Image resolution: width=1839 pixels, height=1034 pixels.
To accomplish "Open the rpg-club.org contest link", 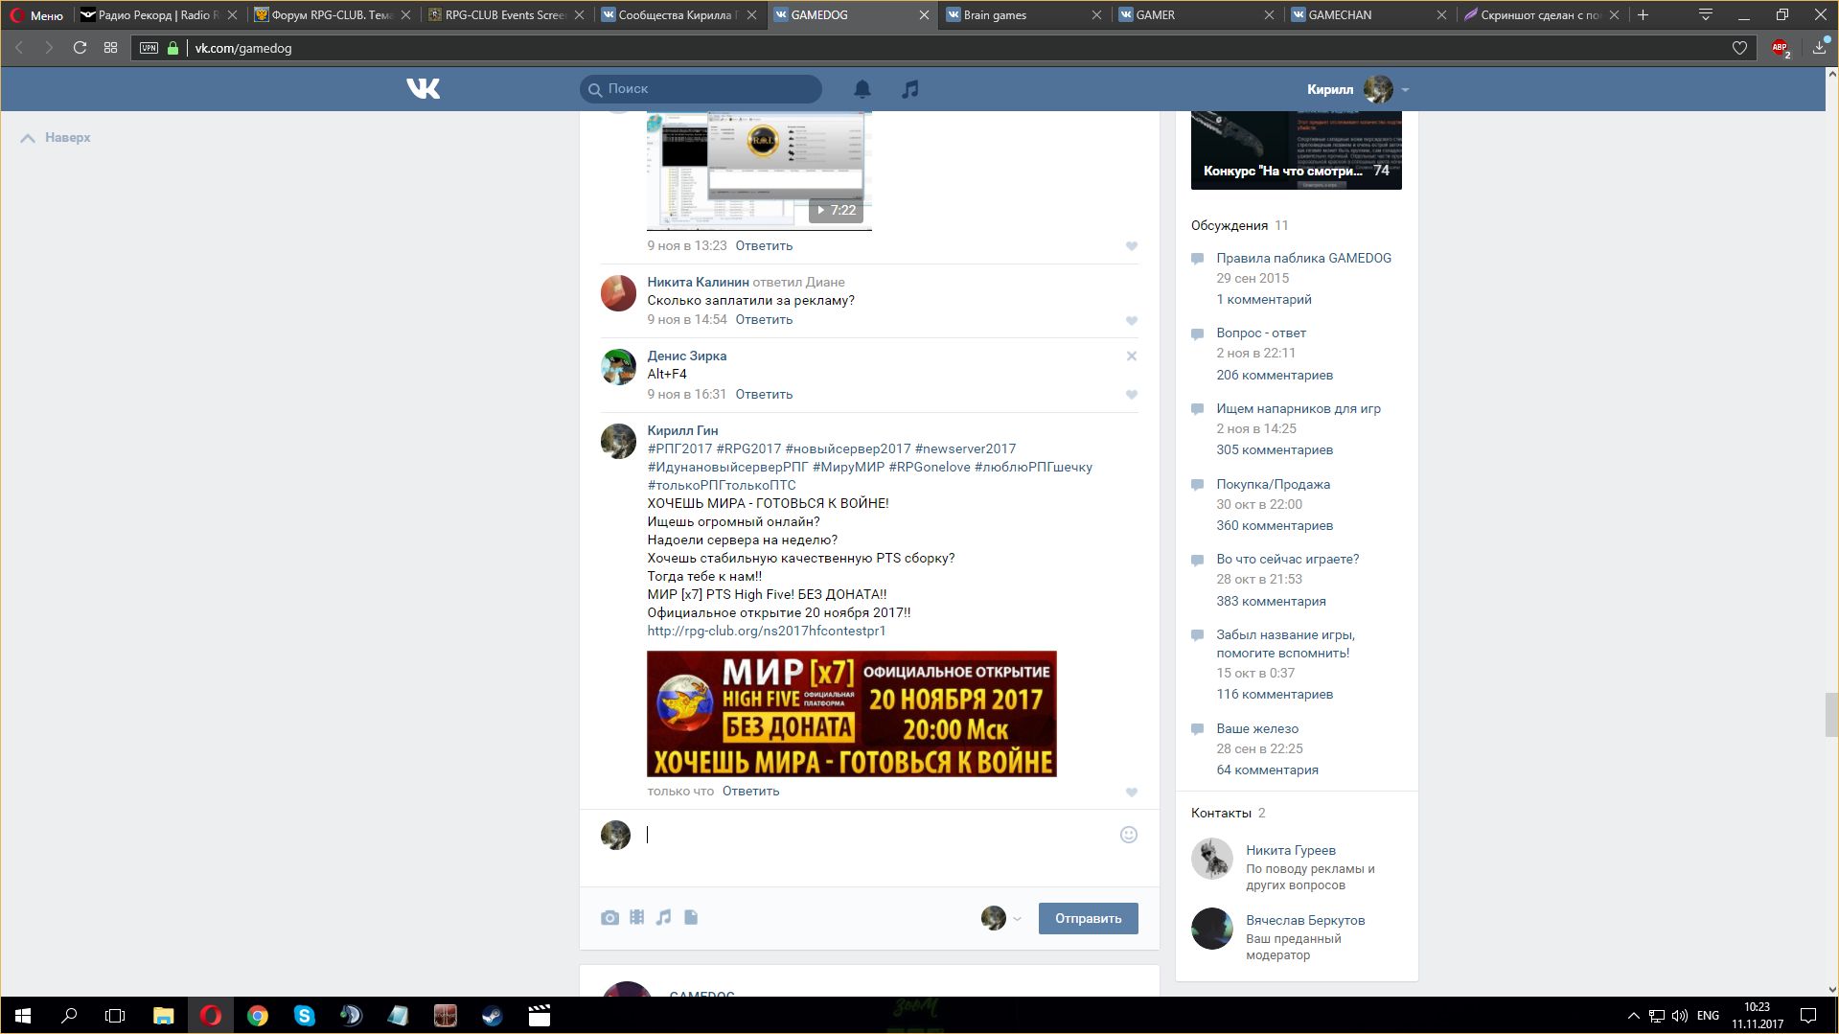I will 767,632.
